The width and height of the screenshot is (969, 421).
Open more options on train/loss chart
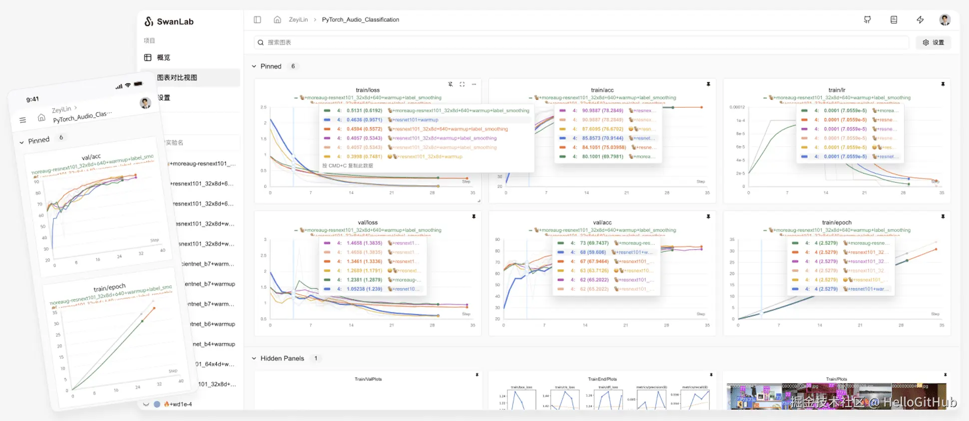tap(474, 84)
